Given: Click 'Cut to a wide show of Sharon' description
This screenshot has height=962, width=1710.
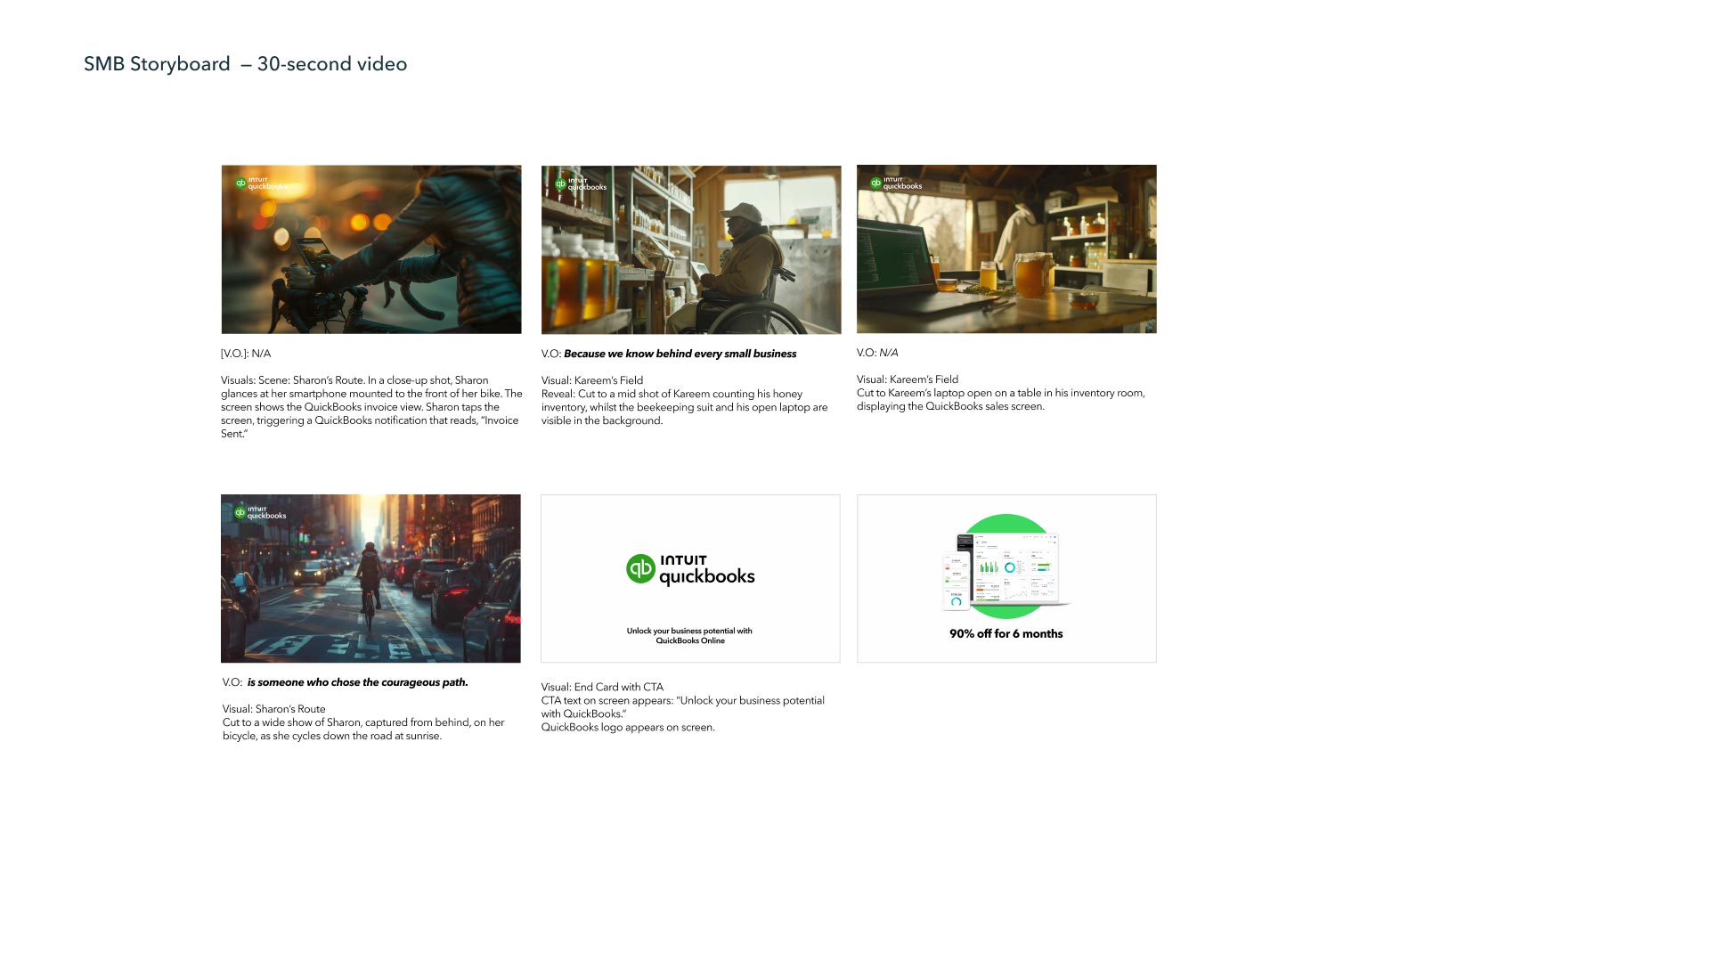Looking at the screenshot, I should click(363, 730).
